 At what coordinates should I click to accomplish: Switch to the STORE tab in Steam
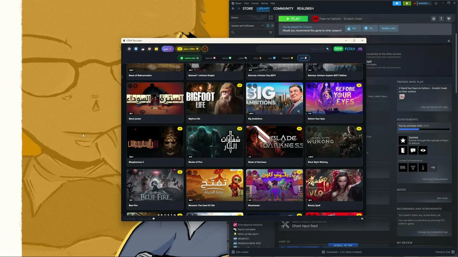pyautogui.click(x=248, y=9)
